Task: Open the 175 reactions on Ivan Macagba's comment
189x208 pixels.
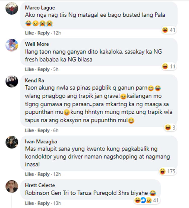Action: (x=168, y=171)
